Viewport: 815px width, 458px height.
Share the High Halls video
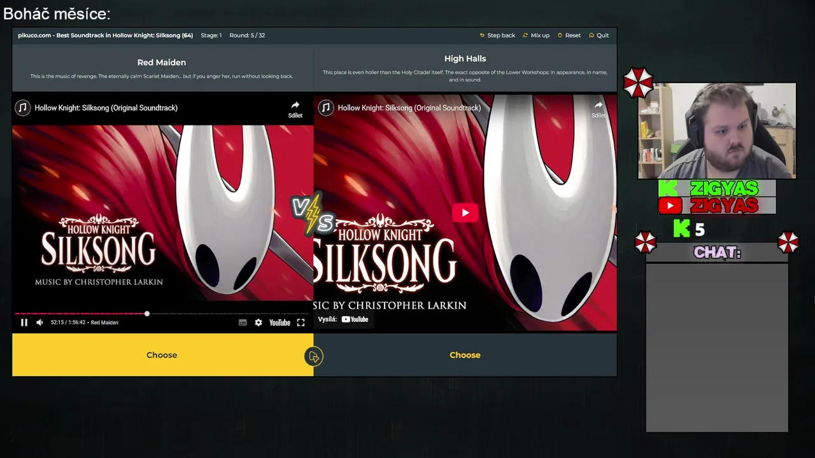point(599,109)
